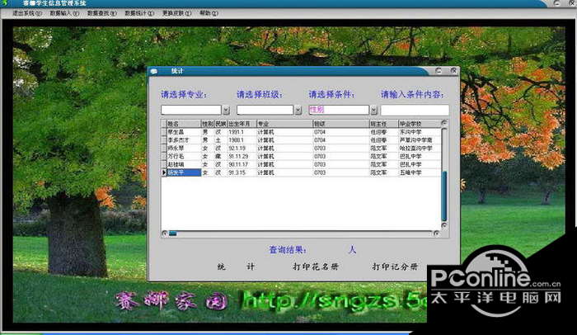The image size is (577, 335).
Task: Open the 数据查找 menu
Action: 102,13
